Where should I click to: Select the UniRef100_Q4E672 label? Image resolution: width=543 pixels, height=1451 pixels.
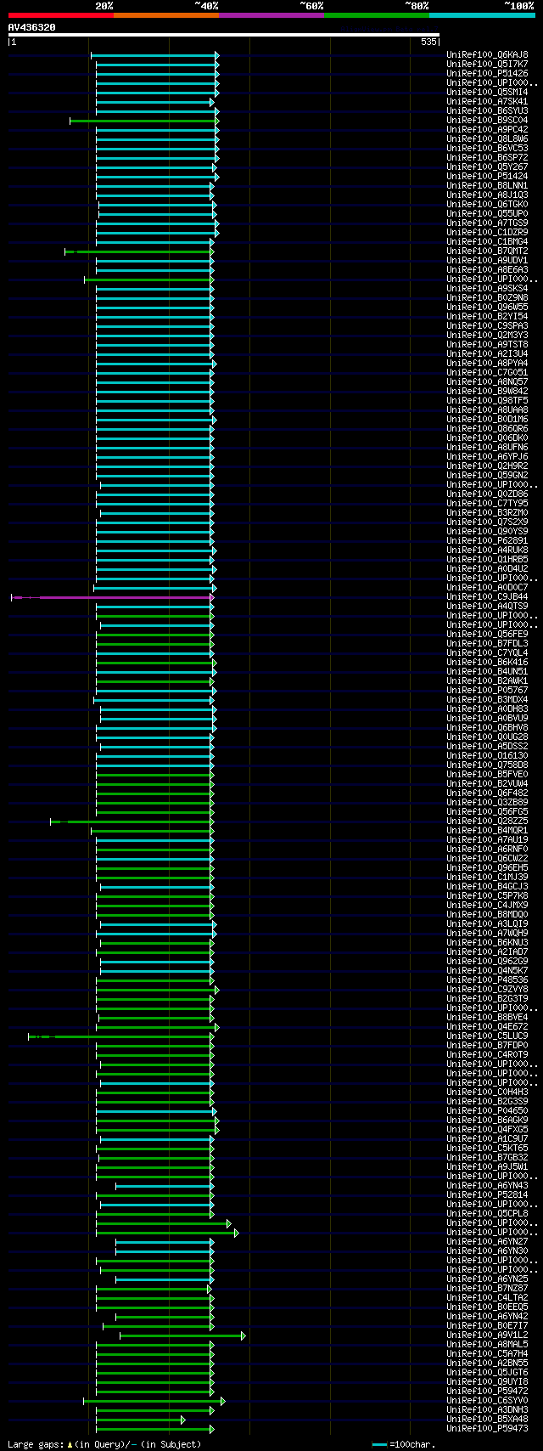[487, 1027]
